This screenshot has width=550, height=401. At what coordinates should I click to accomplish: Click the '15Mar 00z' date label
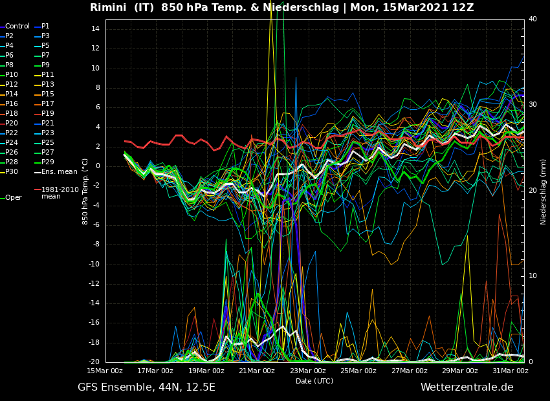click(105, 371)
